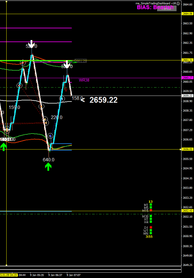
Task: Click the yellow number 13 above M1
Action: pos(150,201)
